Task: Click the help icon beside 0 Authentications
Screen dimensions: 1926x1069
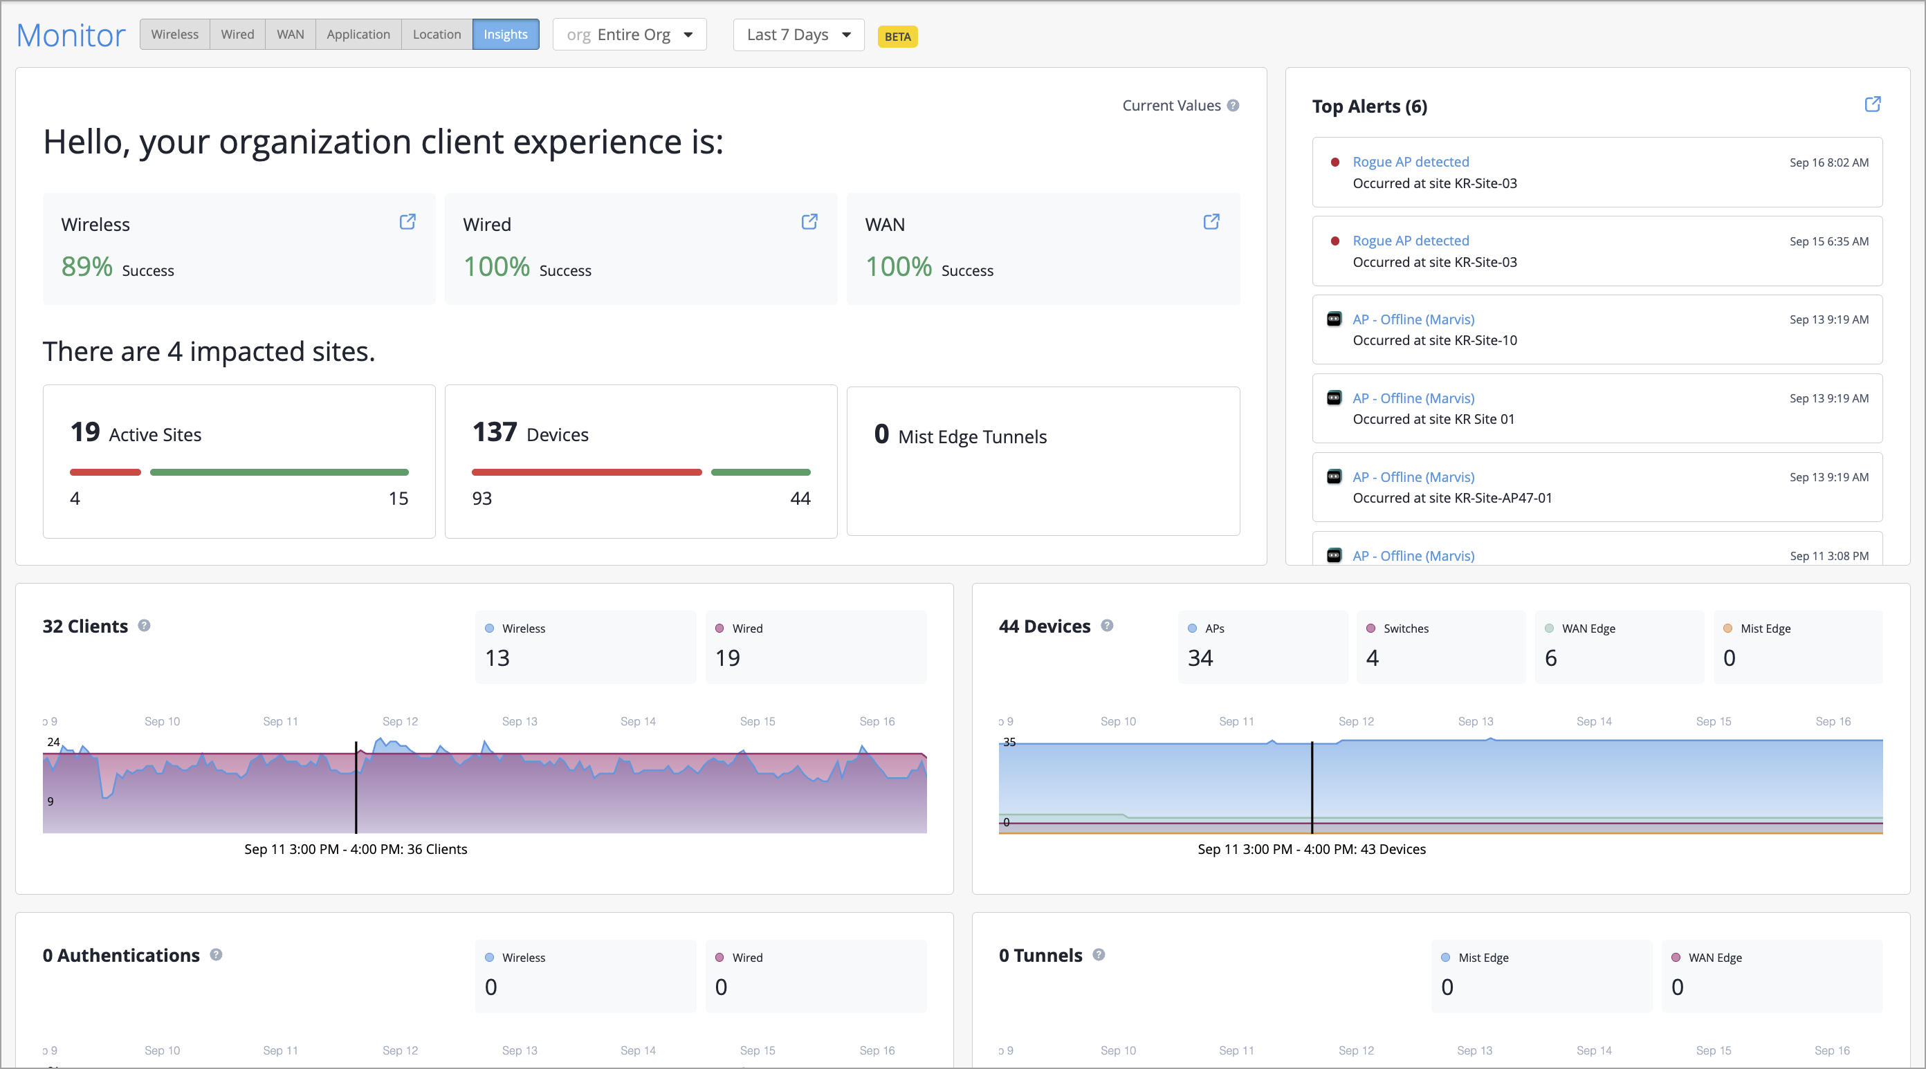Action: [x=216, y=955]
